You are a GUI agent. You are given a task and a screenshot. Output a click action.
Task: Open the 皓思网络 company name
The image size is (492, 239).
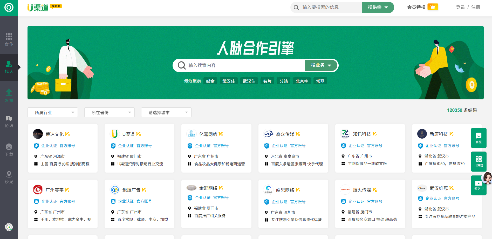(285, 190)
